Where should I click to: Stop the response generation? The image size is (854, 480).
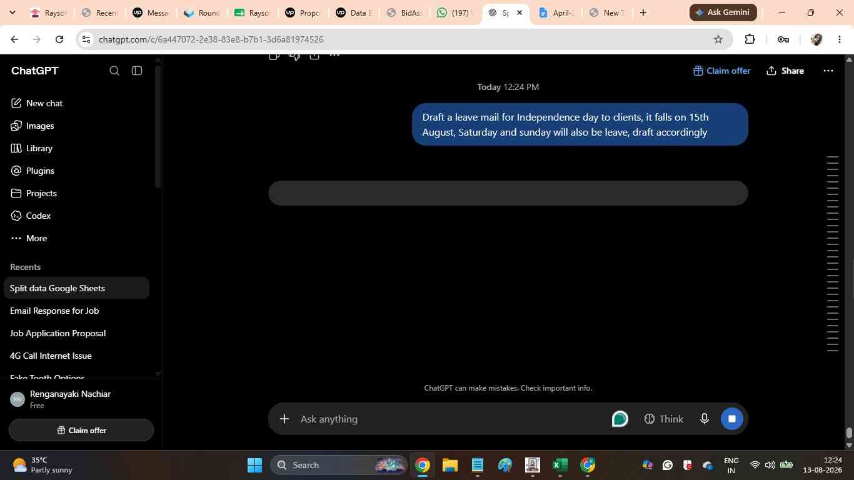pos(732,419)
